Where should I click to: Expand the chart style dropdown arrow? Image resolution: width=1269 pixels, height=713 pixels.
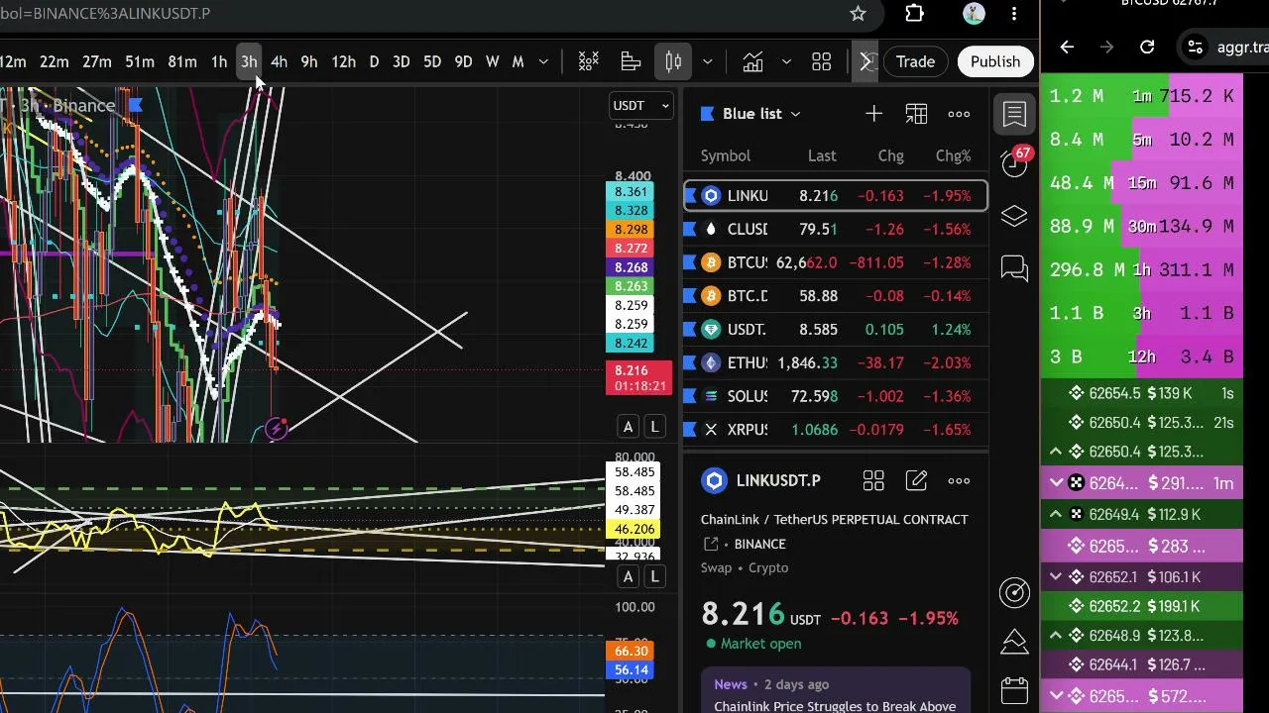click(x=707, y=62)
